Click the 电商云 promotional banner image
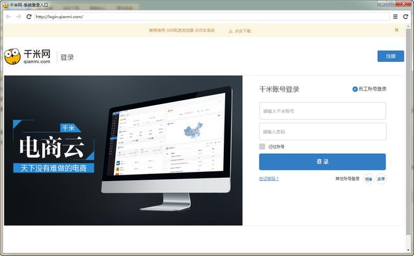414x256 pixels. coord(123,151)
